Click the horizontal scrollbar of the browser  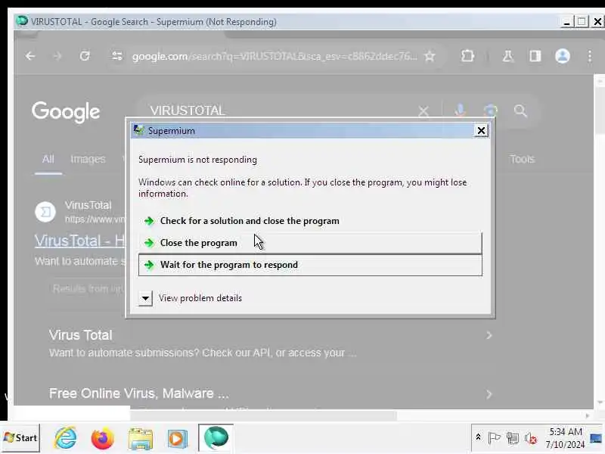pyautogui.click(x=263, y=415)
